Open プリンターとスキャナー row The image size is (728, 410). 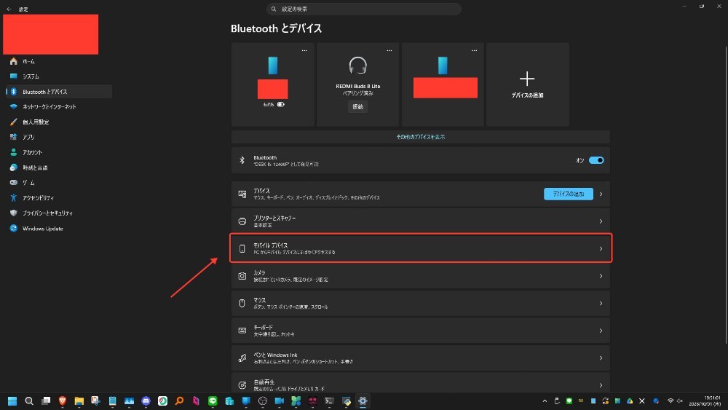(x=421, y=221)
